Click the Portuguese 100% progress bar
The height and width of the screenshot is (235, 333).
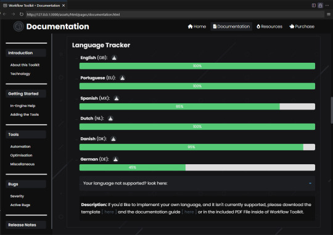197,86
